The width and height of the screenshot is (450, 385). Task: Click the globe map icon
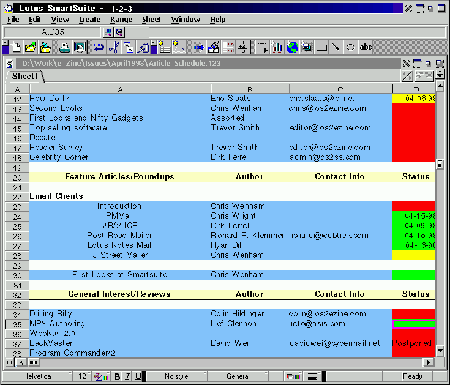[x=292, y=47]
